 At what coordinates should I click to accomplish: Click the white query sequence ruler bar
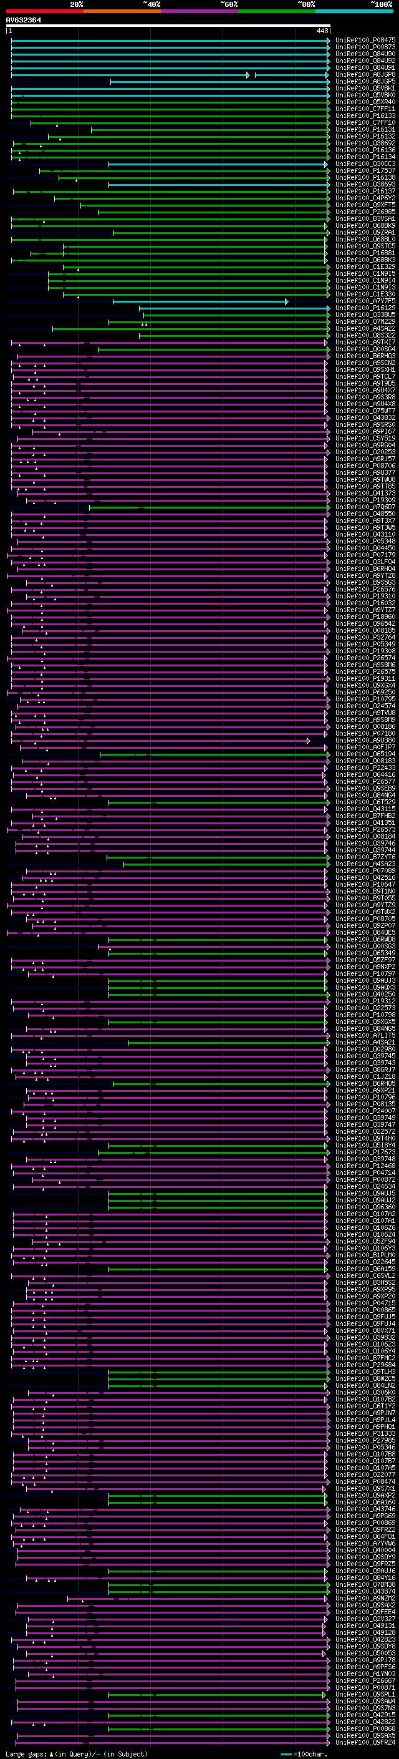click(x=168, y=26)
